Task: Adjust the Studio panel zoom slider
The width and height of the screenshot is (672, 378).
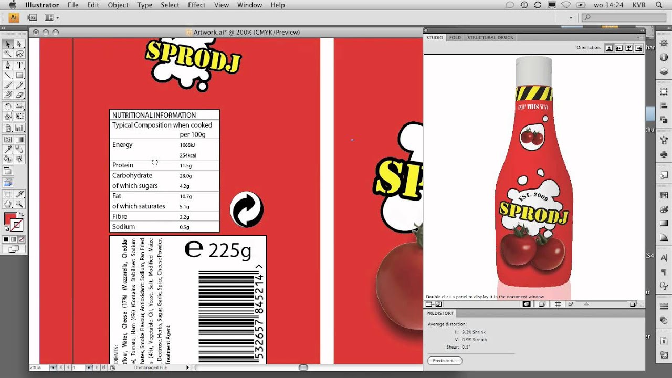Action: 586,304
